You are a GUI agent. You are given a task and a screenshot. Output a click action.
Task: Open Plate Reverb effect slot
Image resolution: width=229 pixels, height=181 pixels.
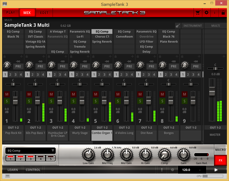(x=169, y=42)
